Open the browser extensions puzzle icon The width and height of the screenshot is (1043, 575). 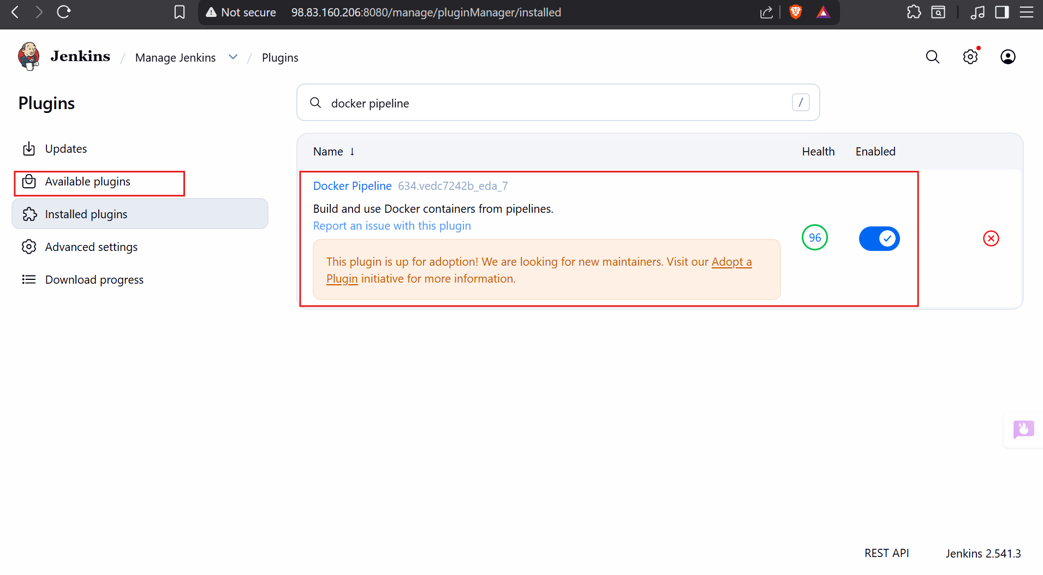(914, 12)
